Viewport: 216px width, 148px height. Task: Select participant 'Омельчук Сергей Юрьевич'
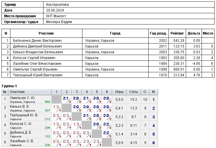tap(35, 69)
